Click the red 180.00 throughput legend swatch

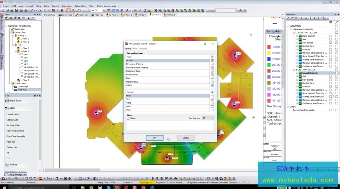click(x=269, y=47)
